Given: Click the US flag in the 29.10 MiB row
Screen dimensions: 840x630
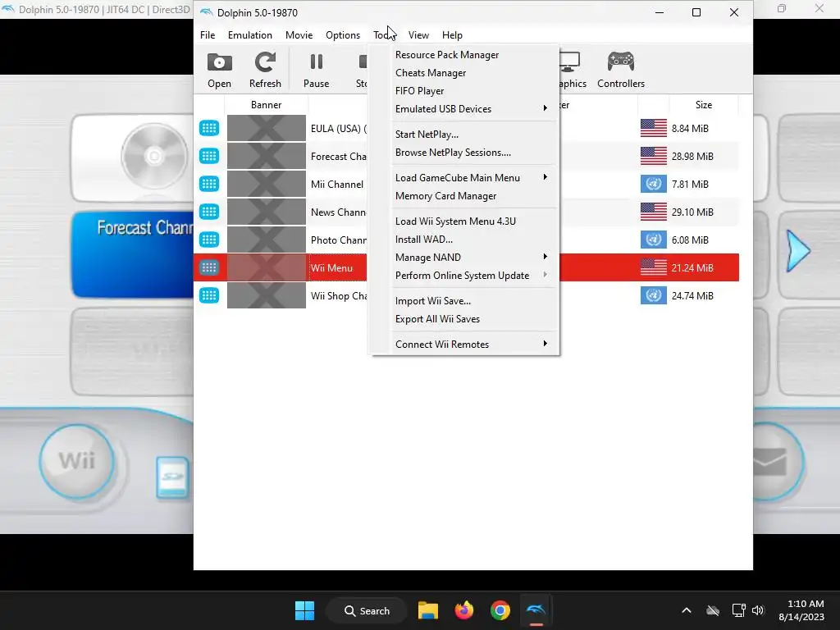Looking at the screenshot, I should [x=654, y=212].
